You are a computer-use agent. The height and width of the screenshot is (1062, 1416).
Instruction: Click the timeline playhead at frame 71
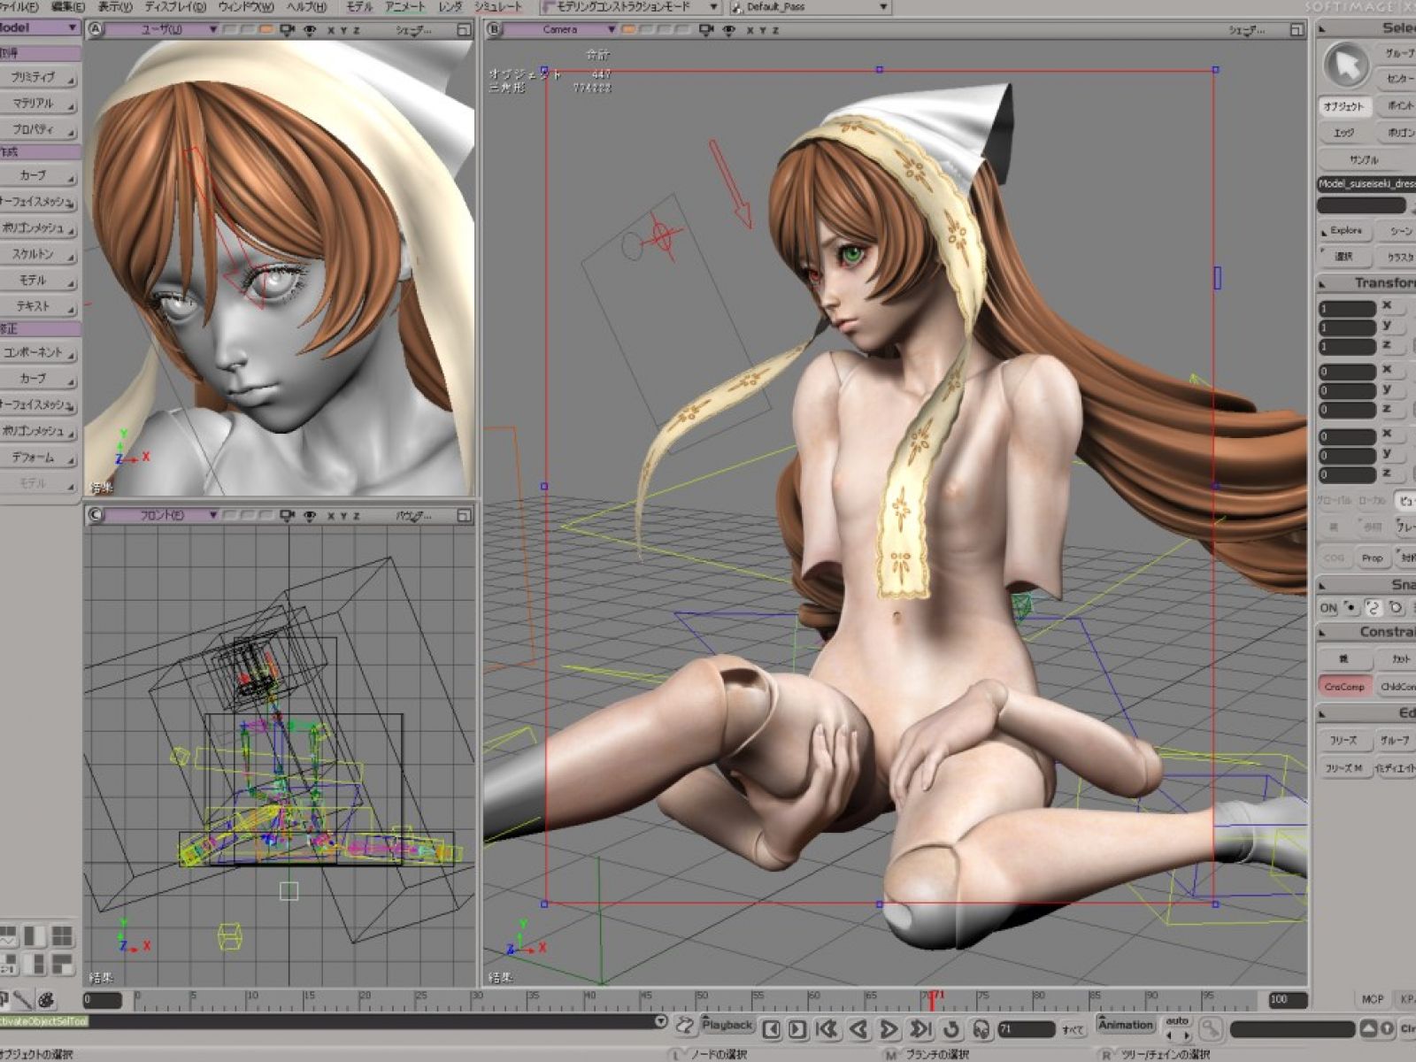pos(931,1000)
